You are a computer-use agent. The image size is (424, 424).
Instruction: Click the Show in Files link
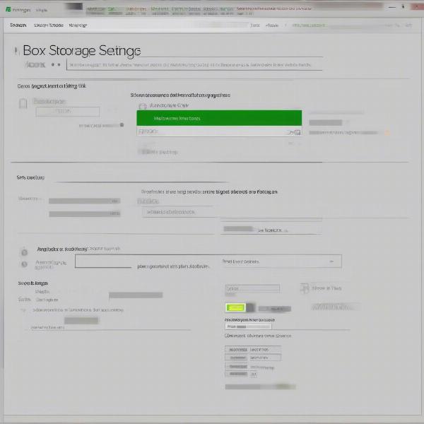click(x=326, y=288)
